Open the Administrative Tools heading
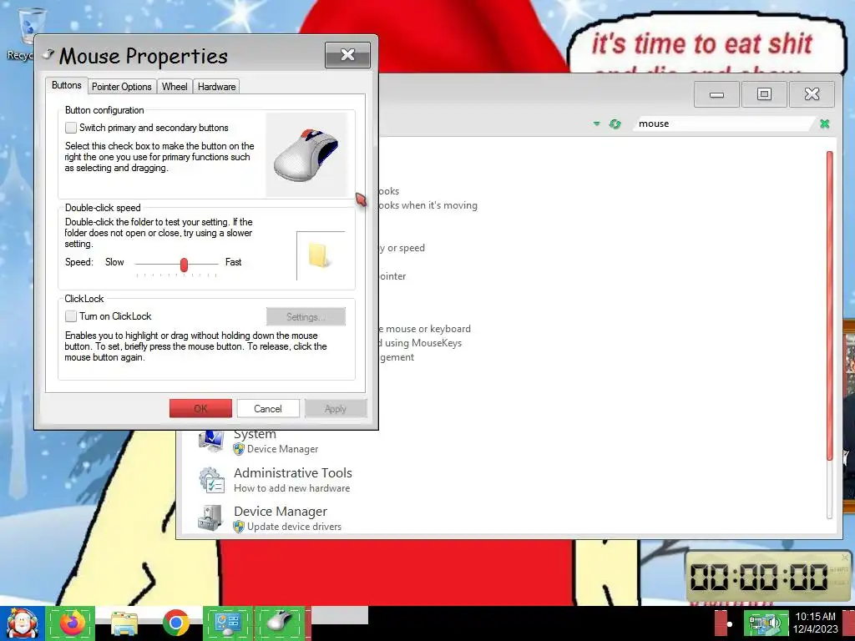Image resolution: width=855 pixels, height=641 pixels. coord(293,472)
